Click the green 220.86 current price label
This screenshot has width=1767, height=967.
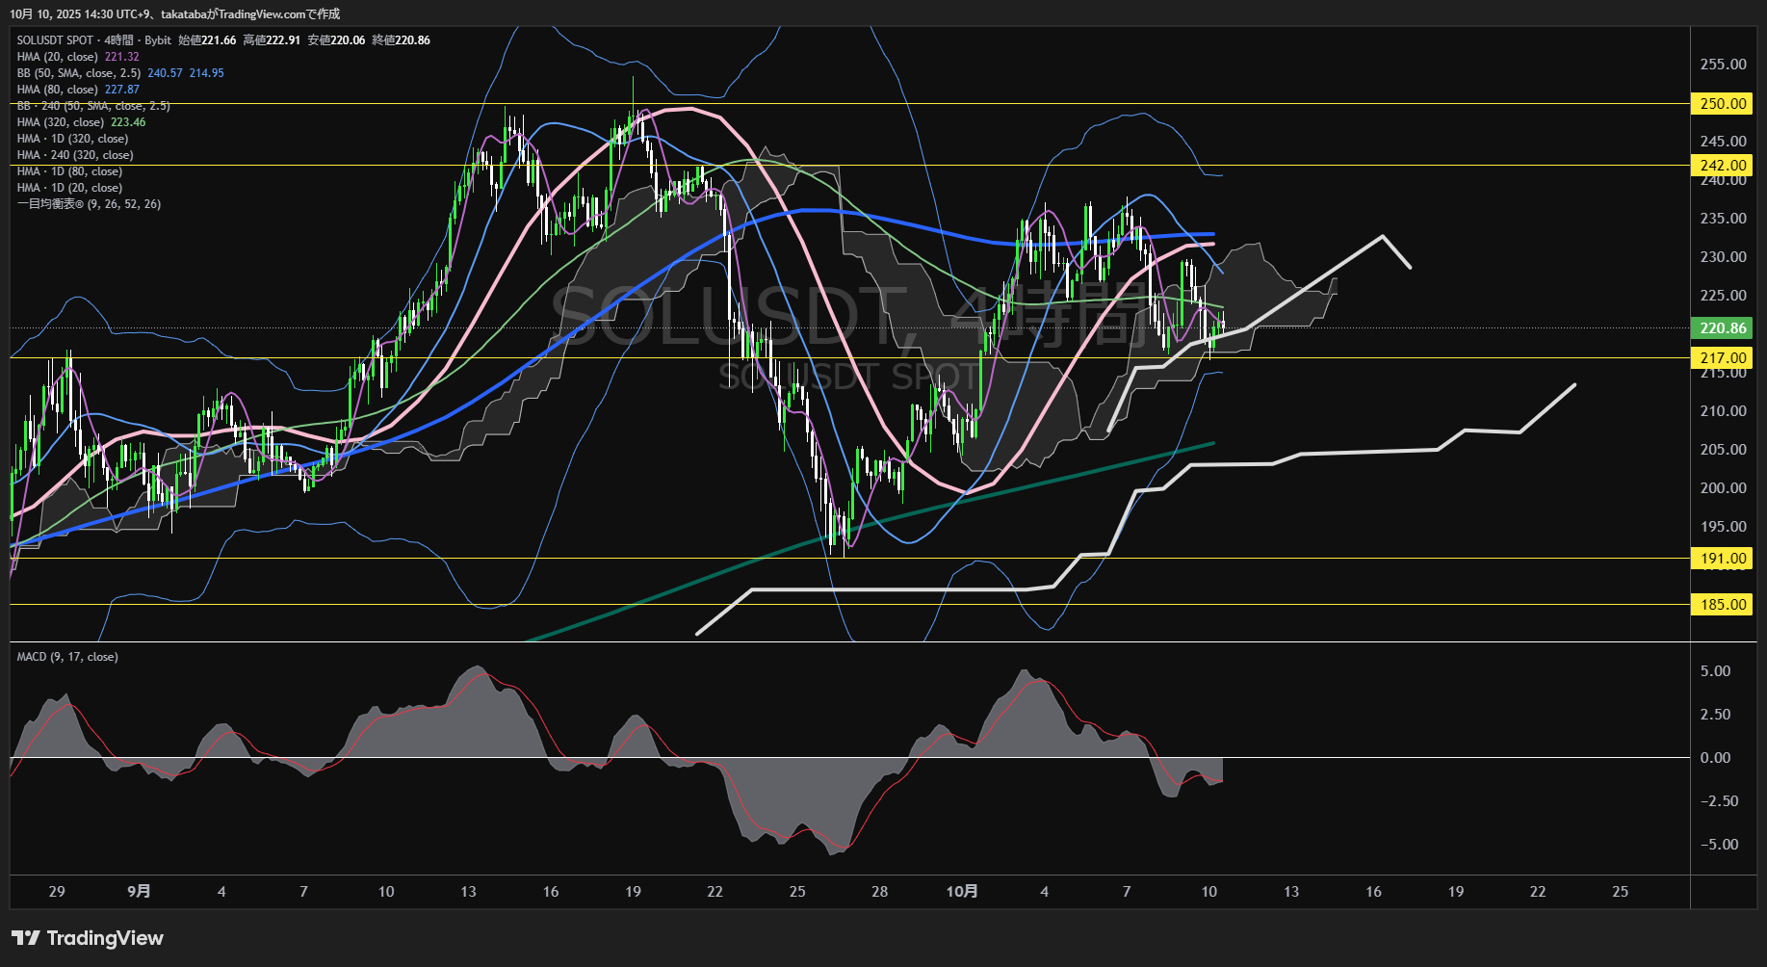(x=1722, y=328)
